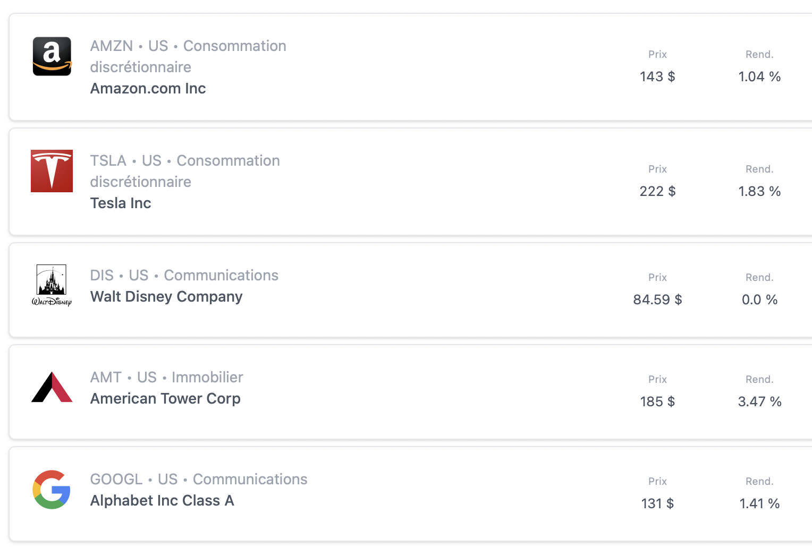Click the Tesla logo icon
812x547 pixels.
52,171
